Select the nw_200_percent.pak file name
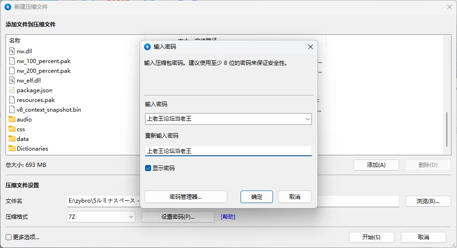Screen dimensions: 457x248 [44, 70]
